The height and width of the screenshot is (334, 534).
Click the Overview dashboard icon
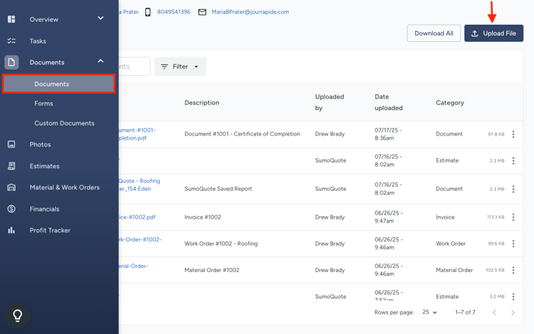(x=11, y=19)
